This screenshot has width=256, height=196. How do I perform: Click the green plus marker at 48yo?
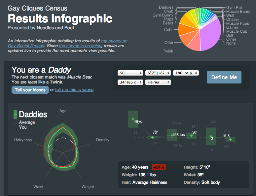point(133,119)
